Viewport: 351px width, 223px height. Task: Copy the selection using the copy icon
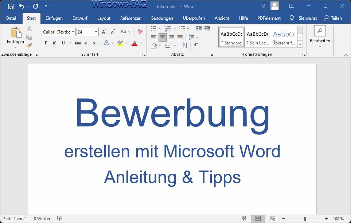click(x=29, y=37)
